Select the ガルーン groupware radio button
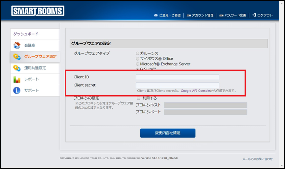This screenshot has height=169, width=285. 138,53
